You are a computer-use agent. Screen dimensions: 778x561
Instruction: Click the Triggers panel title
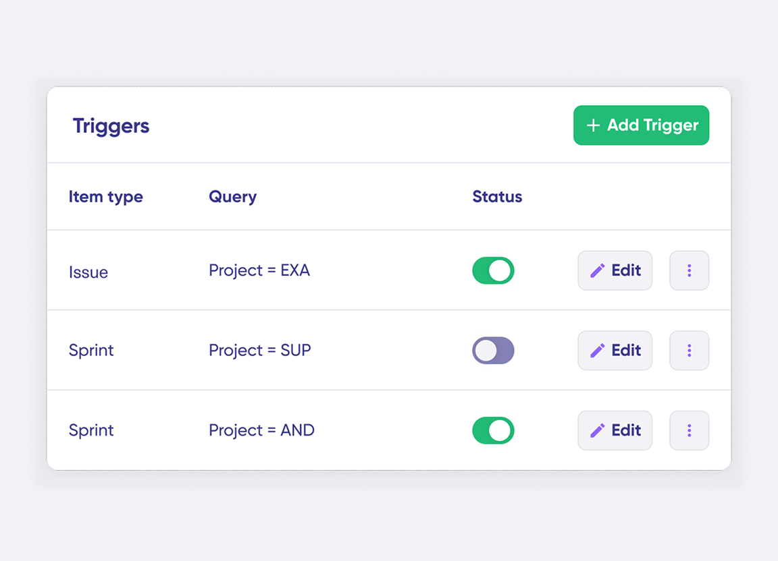click(111, 126)
